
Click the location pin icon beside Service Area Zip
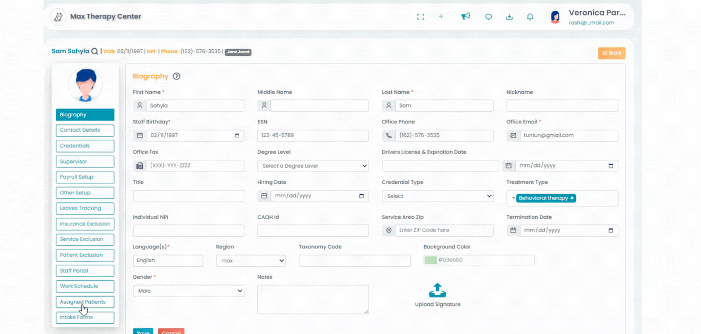[388, 231]
